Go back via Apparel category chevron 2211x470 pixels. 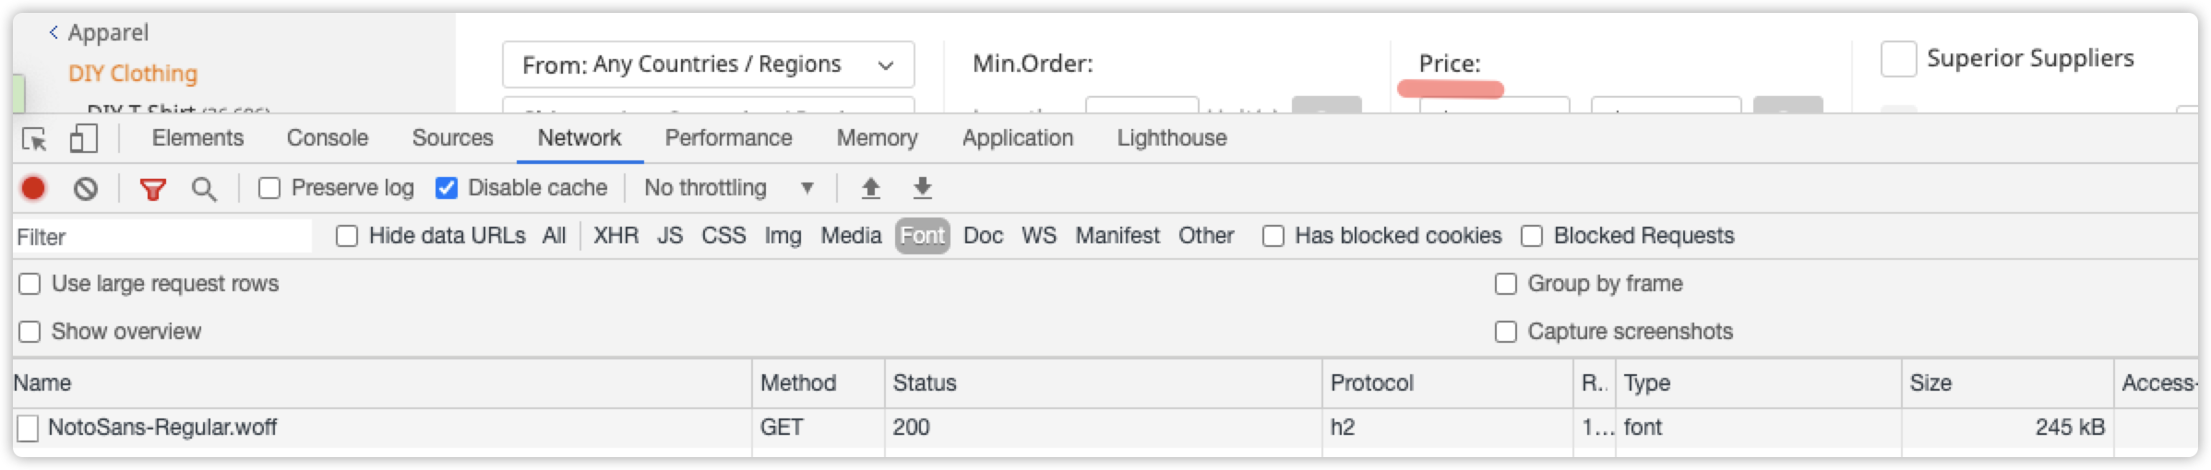(x=54, y=32)
